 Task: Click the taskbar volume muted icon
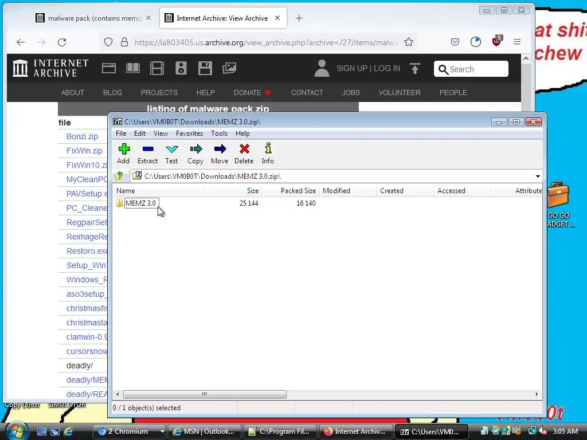543,431
